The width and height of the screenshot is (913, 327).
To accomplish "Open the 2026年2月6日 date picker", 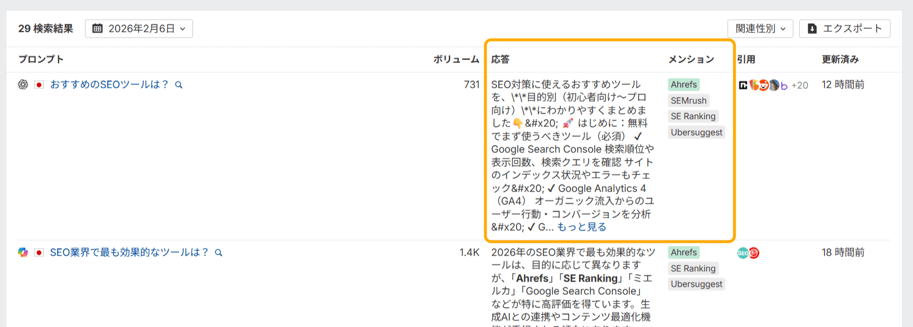I will (x=139, y=29).
